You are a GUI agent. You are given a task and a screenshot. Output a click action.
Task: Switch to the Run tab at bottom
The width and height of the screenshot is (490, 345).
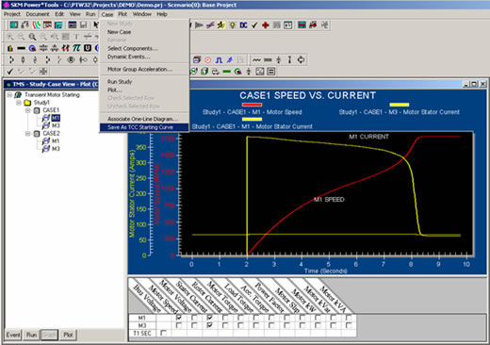coord(31,335)
